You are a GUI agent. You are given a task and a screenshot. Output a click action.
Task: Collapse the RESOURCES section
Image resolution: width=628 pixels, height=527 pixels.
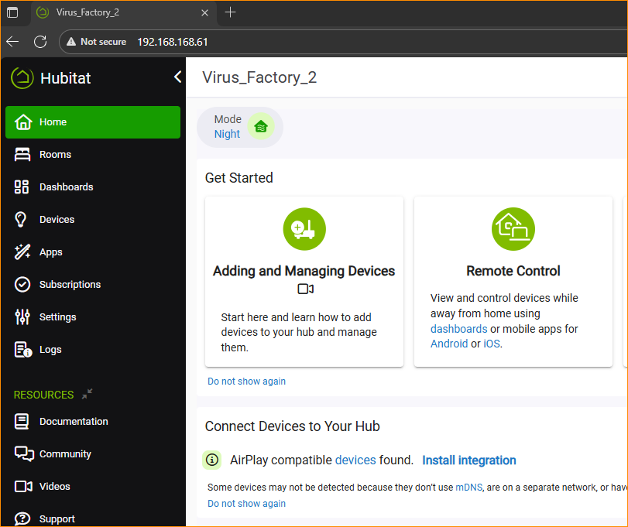click(x=87, y=394)
